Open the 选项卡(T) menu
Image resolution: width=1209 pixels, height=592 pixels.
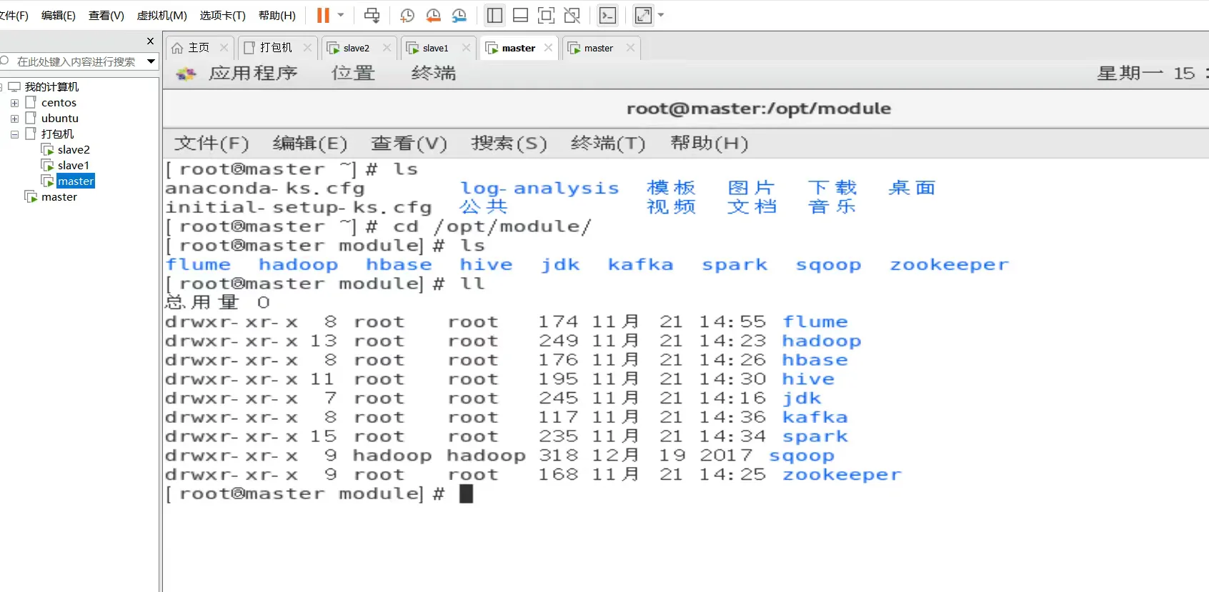223,15
